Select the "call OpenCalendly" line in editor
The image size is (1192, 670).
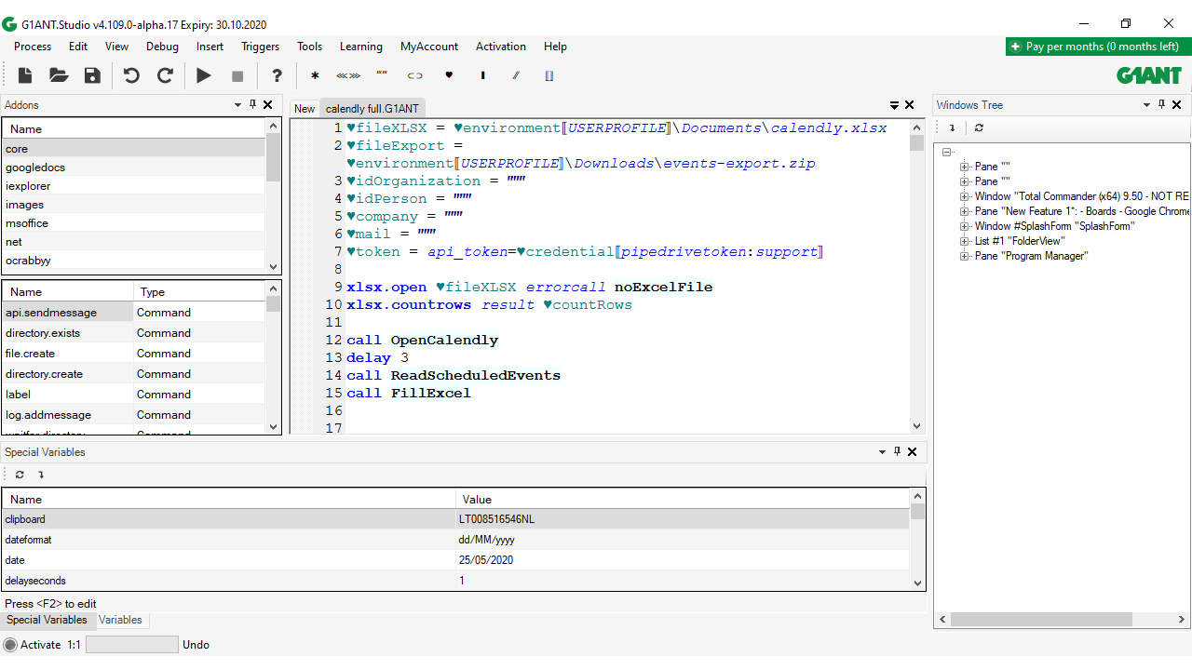click(423, 341)
